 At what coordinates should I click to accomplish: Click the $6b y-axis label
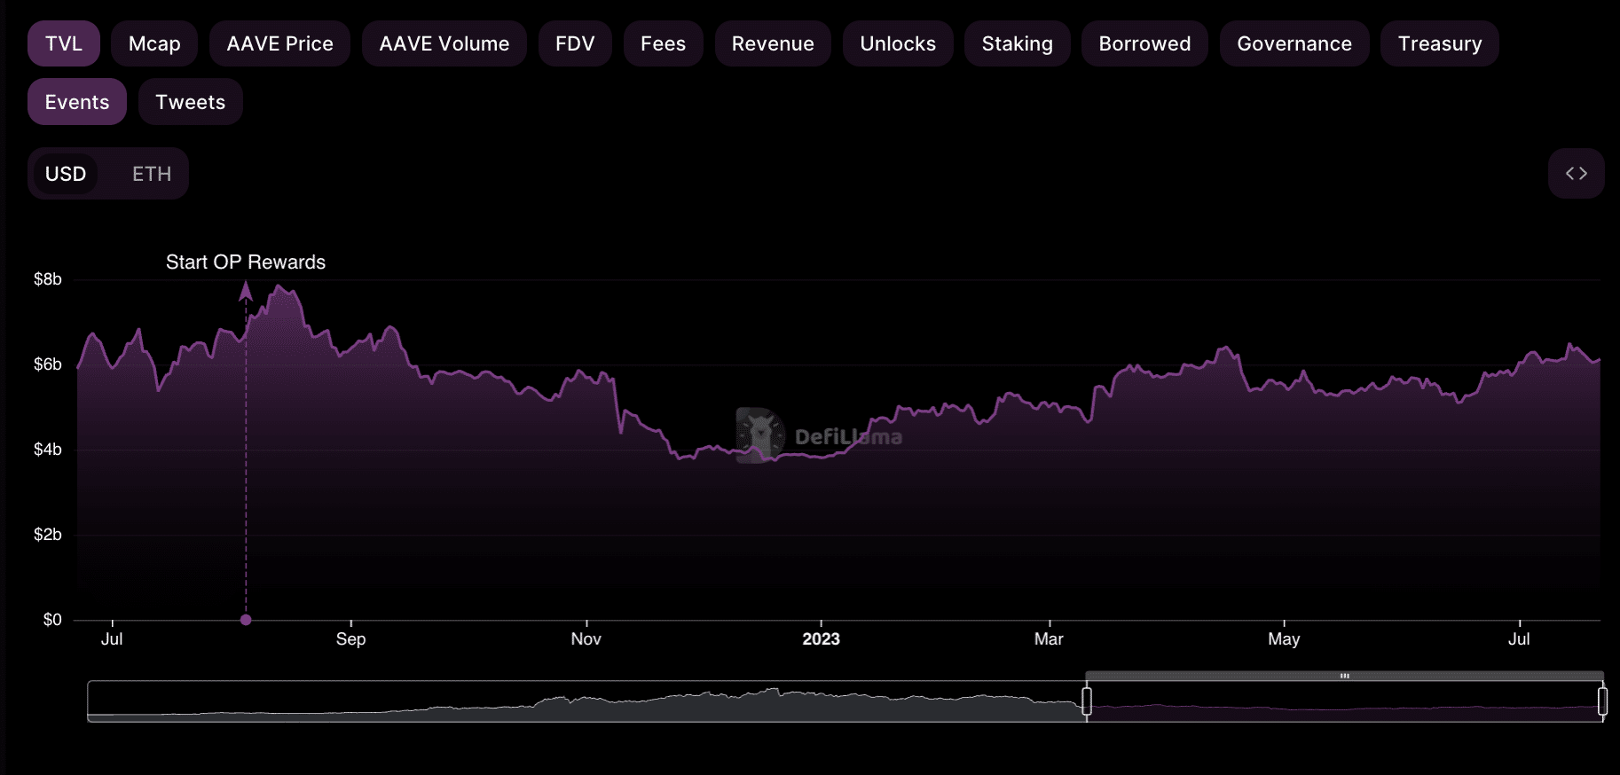coord(48,364)
